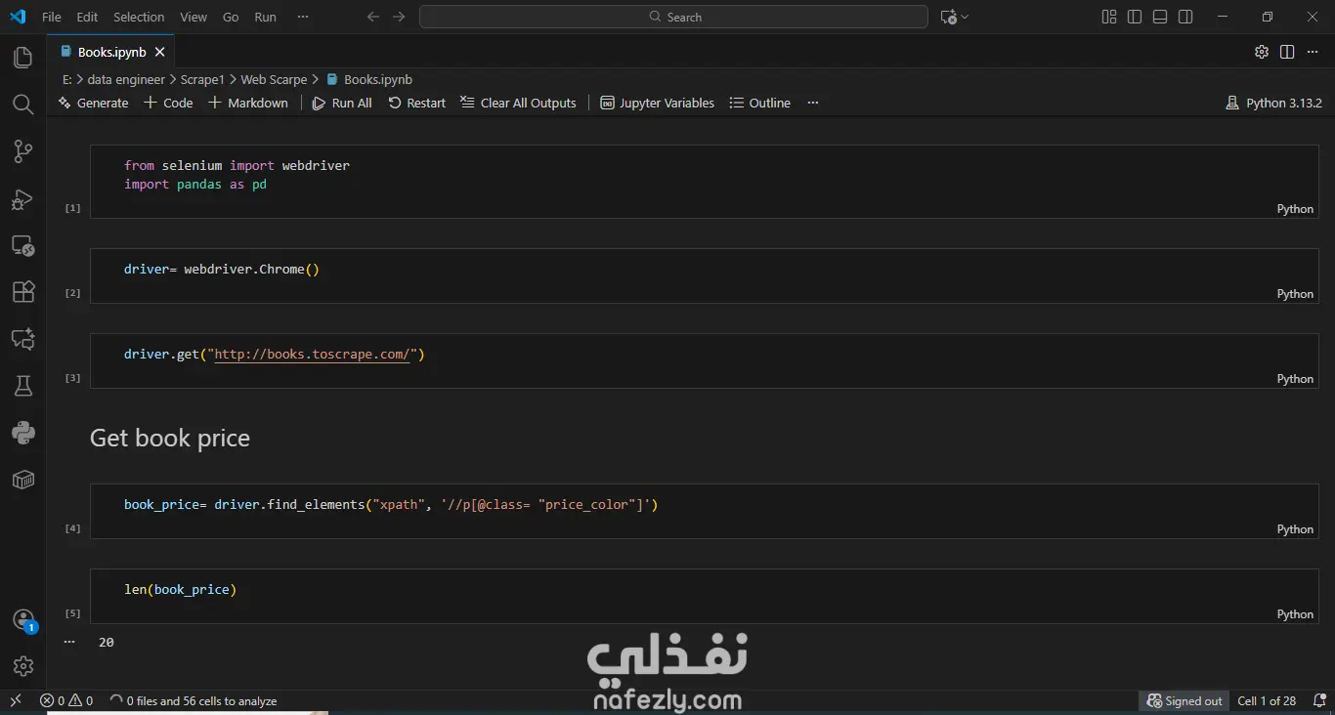Open notebook settings gear at the editor's top right
1335x715 pixels.
point(1262,52)
